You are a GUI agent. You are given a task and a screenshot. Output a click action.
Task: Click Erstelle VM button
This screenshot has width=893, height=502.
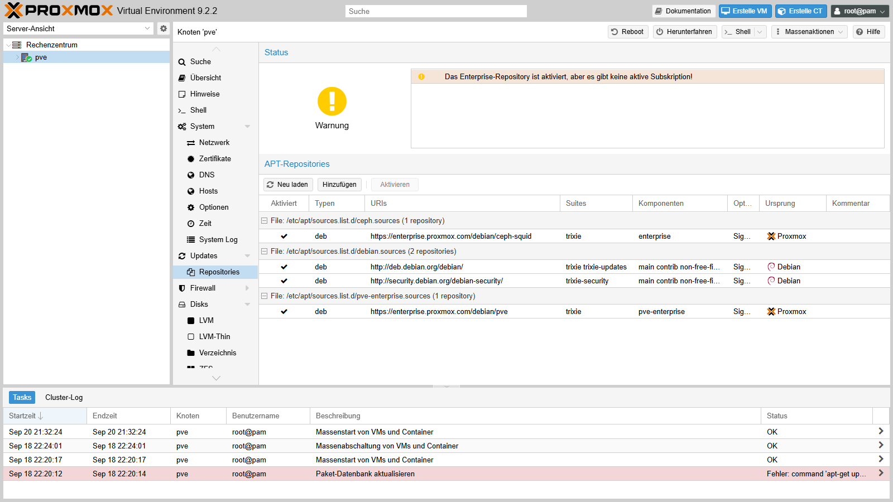[x=745, y=11]
